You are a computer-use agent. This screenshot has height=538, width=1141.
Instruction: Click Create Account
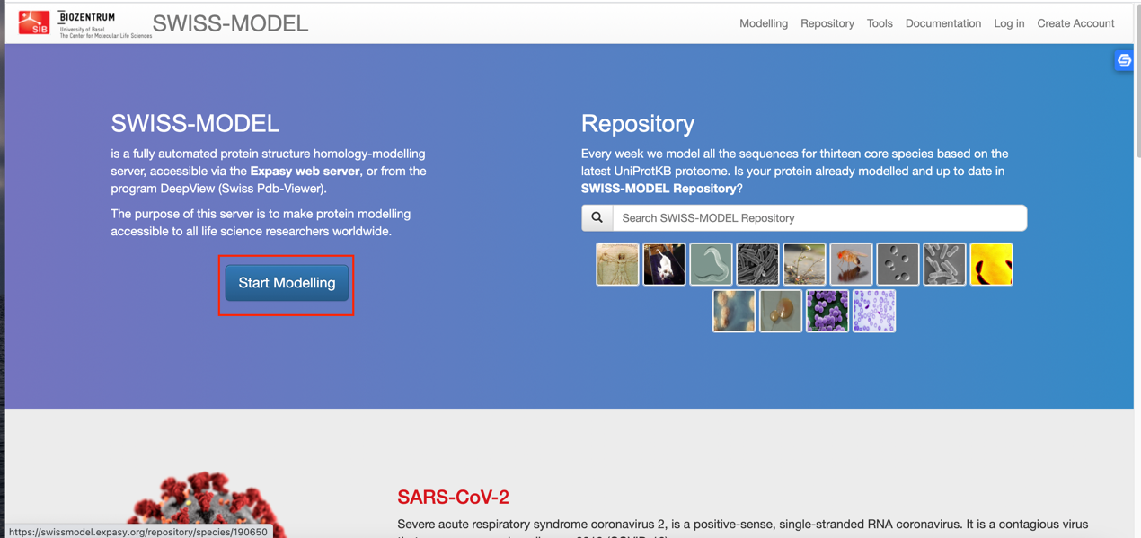point(1075,23)
